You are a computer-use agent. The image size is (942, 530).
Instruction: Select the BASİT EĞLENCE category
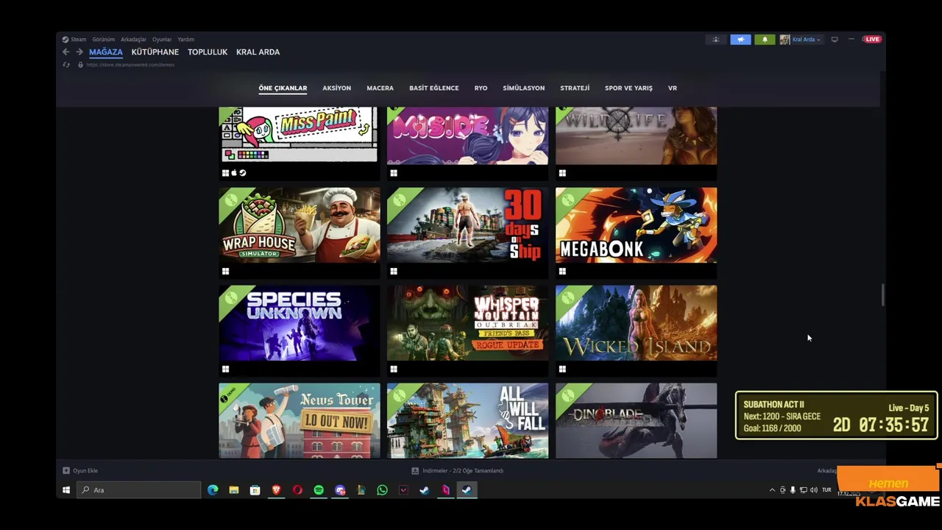[x=434, y=88]
